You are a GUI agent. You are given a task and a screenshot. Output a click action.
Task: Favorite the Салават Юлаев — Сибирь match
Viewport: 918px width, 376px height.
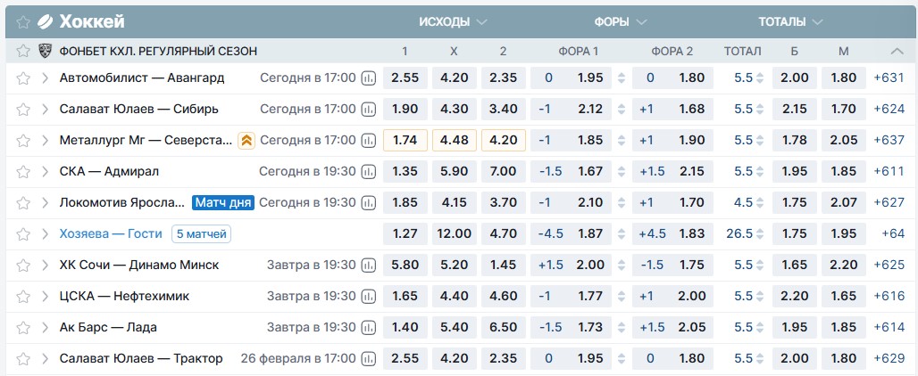coord(23,110)
